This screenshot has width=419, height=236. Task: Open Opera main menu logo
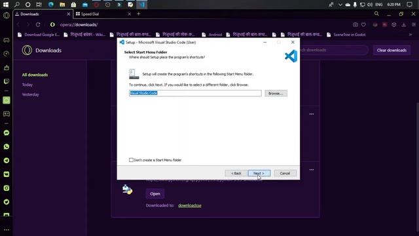click(x=7, y=15)
